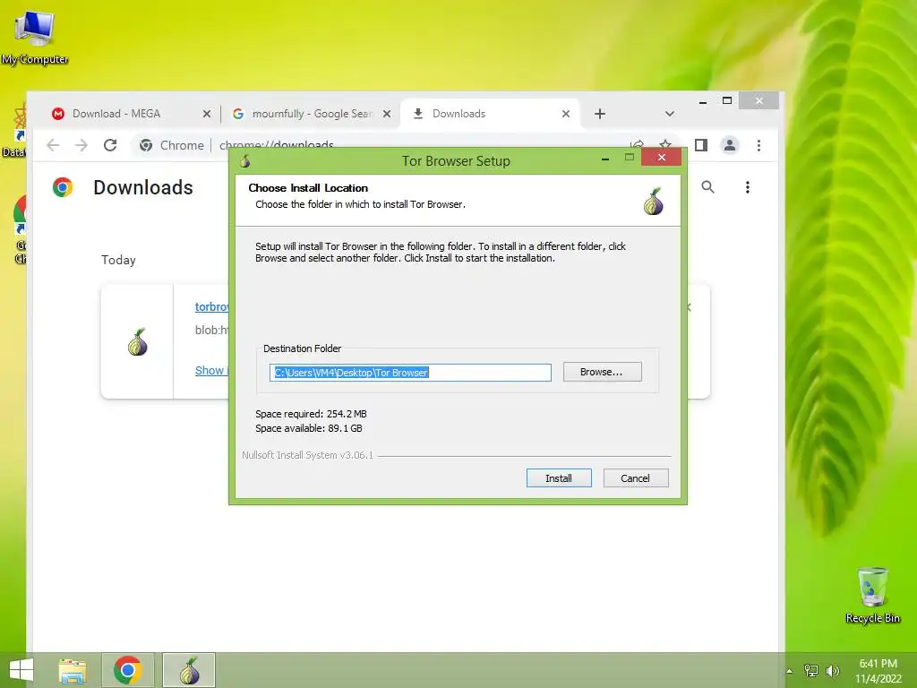Close the Download - MEGA tab
Viewport: 917px width, 688px height.
[207, 114]
